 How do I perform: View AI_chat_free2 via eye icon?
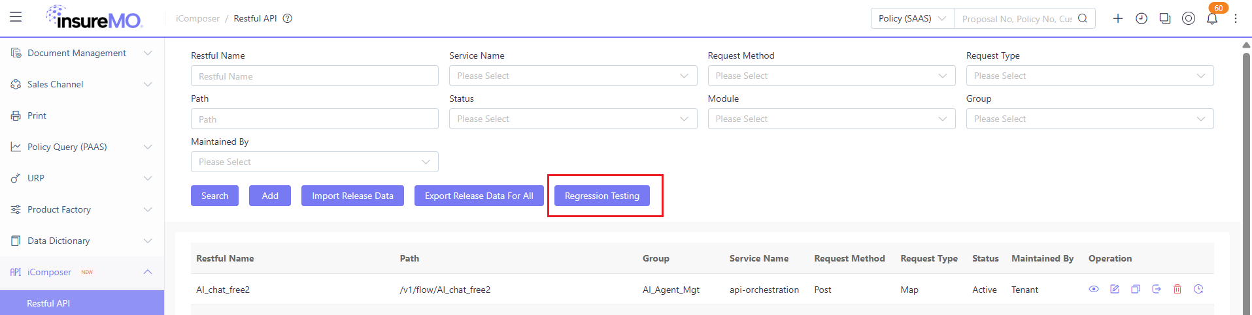[x=1094, y=289]
